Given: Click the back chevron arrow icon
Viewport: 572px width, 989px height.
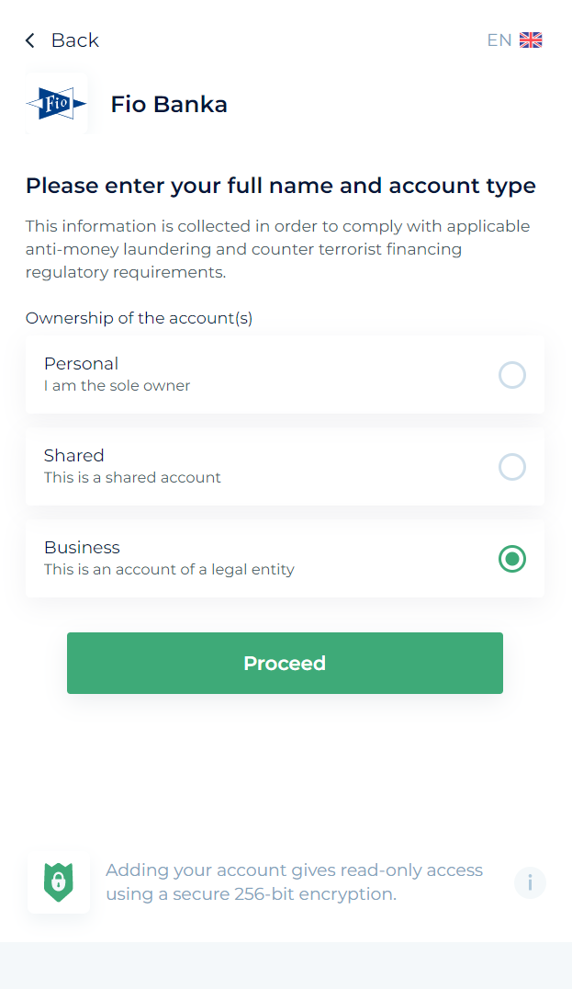Looking at the screenshot, I should 30,40.
